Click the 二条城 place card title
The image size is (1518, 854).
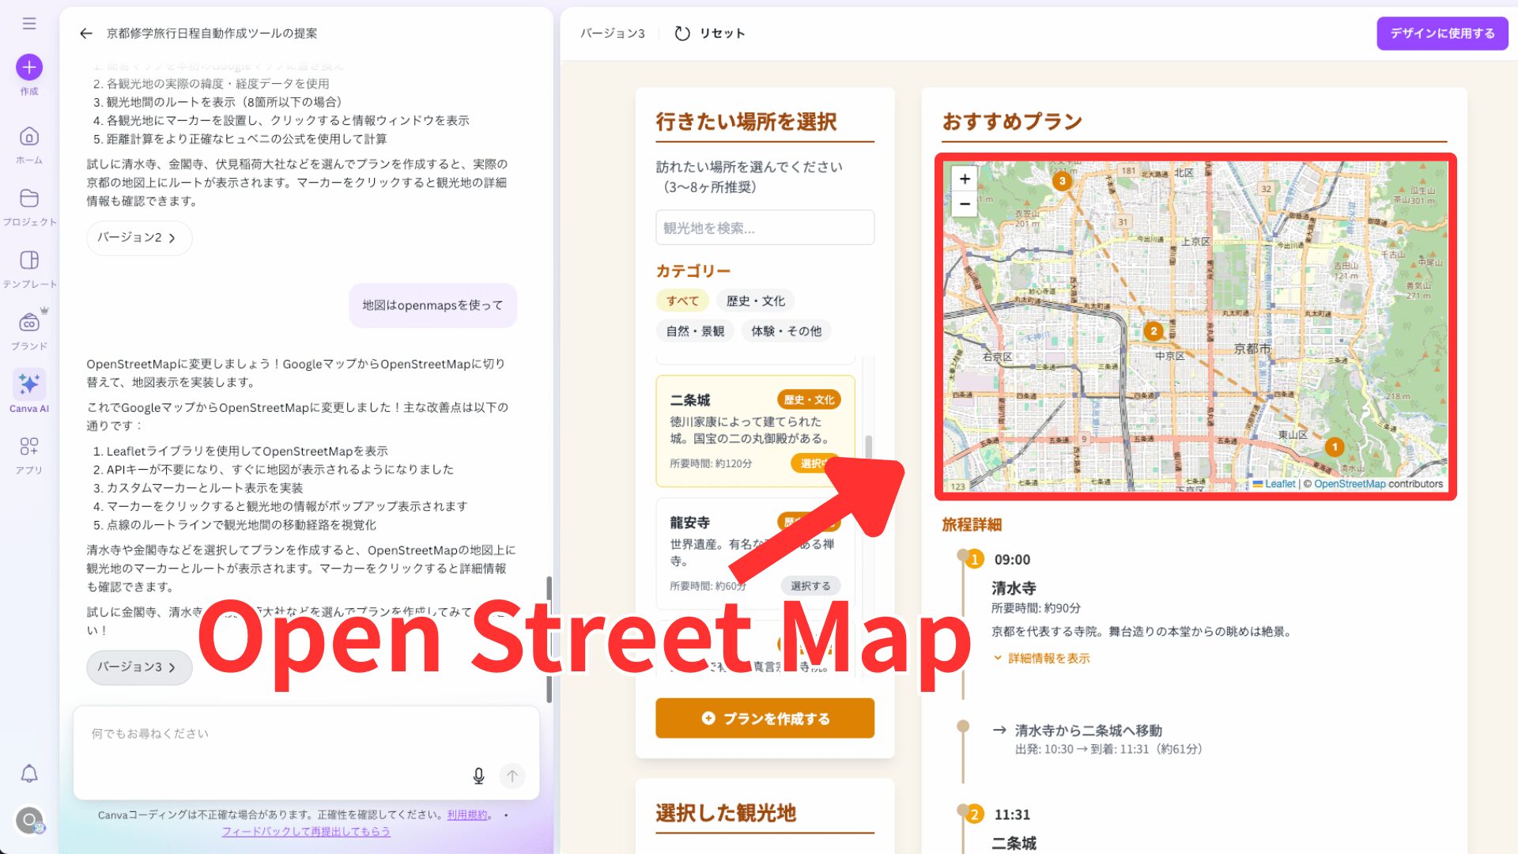pyautogui.click(x=690, y=400)
